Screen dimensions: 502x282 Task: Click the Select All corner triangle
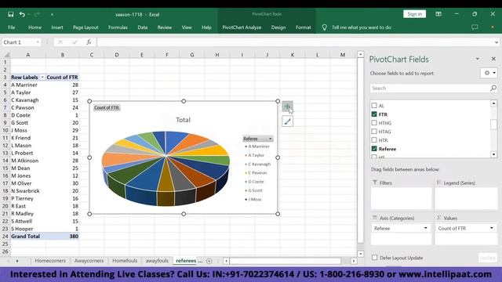(x=6, y=55)
